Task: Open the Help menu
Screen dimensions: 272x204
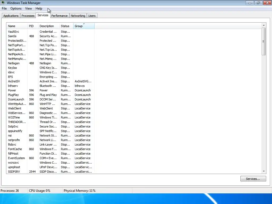Action: [x=39, y=8]
